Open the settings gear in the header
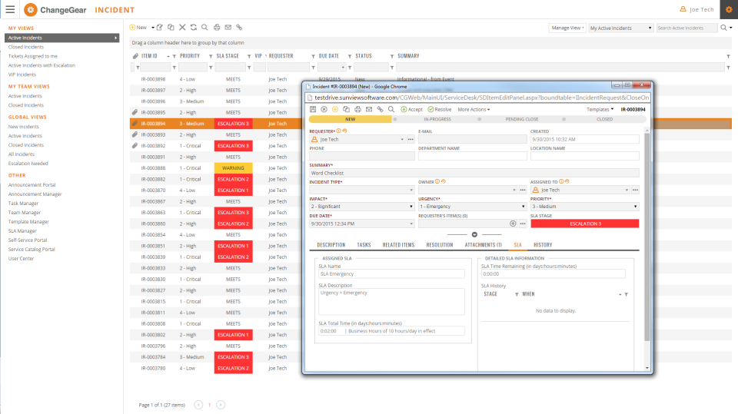Screen dimensions: 738x414 pyautogui.click(x=729, y=9)
